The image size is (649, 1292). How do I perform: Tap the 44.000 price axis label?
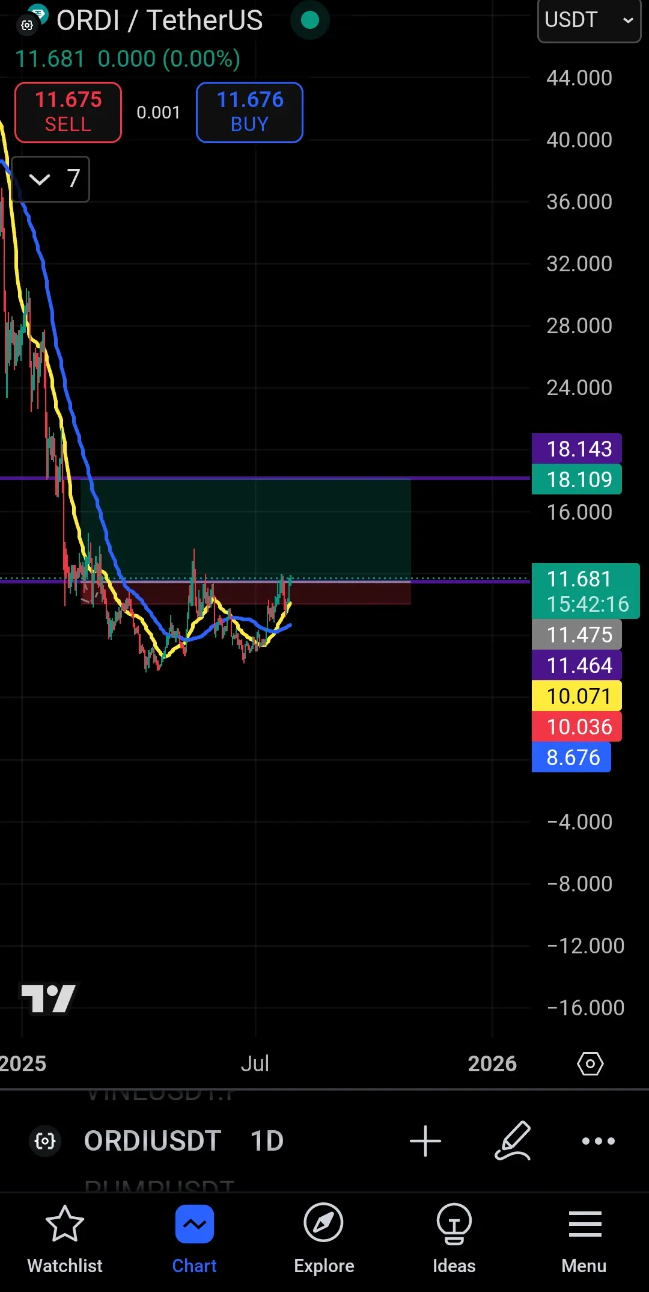579,78
